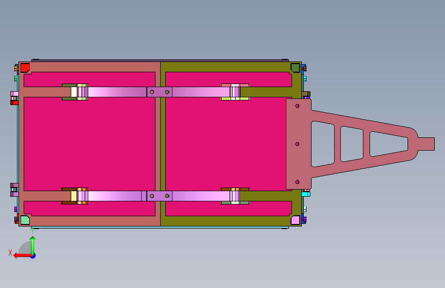Click the green Y axis arrow of the triad

[33, 245]
